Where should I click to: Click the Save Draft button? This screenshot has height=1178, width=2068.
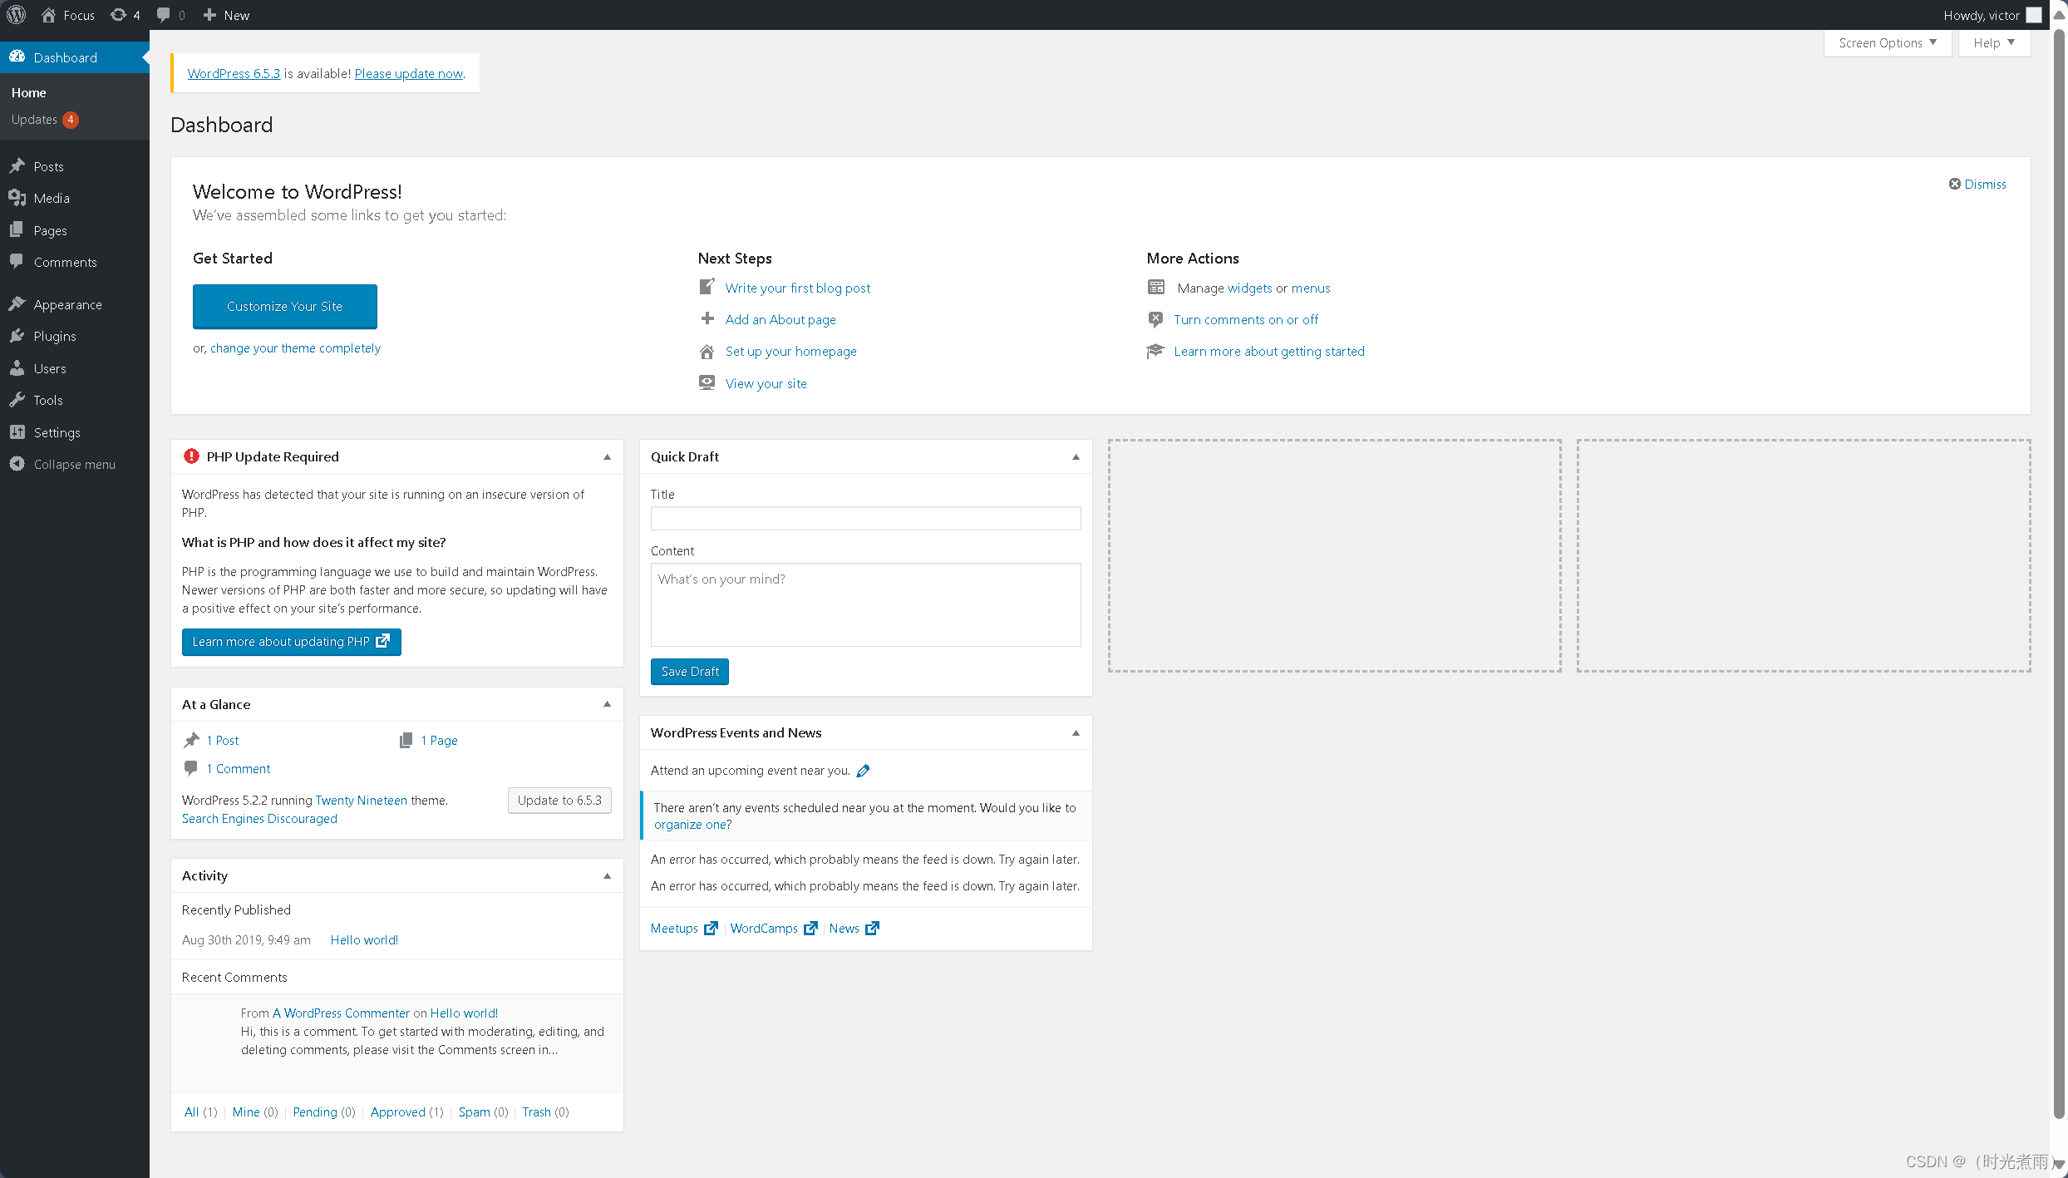click(x=690, y=671)
